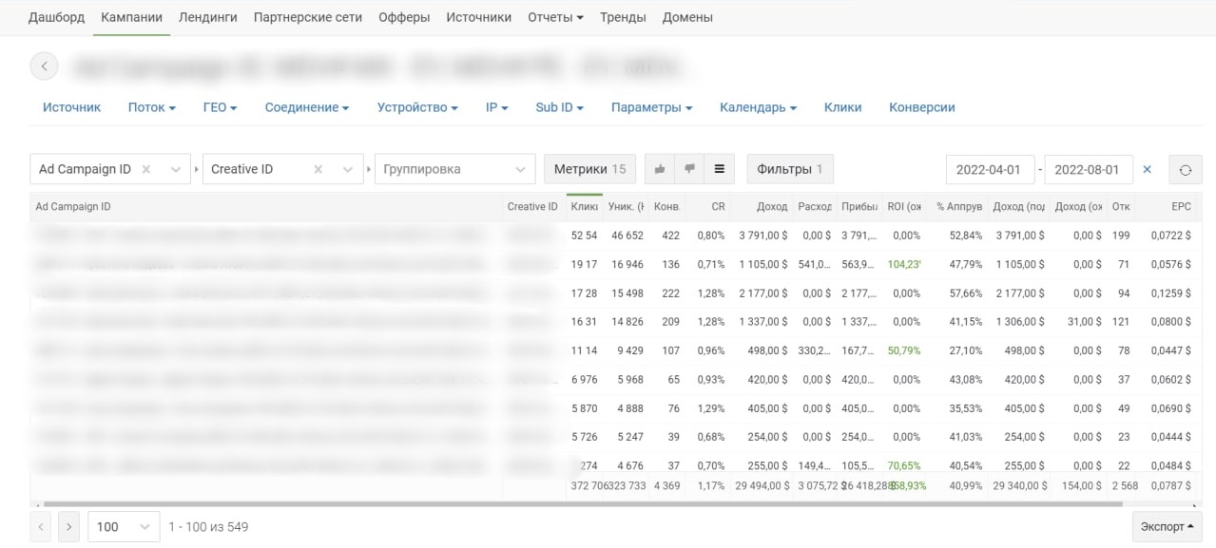Sort by the Creative ID column header

click(x=532, y=206)
